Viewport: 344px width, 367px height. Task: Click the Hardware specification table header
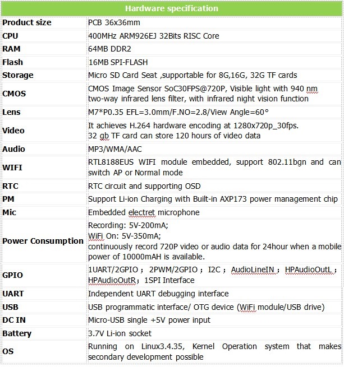click(x=172, y=8)
